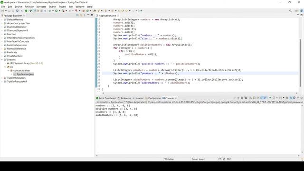Open the Display Selected Console dropdown arrow

tap(277, 98)
